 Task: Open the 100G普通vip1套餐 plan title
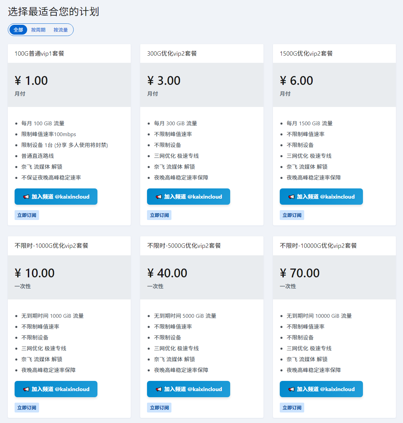[x=39, y=54]
